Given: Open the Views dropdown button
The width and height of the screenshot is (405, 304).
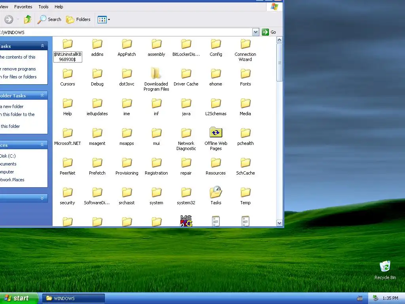Looking at the screenshot, I should tap(104, 19).
